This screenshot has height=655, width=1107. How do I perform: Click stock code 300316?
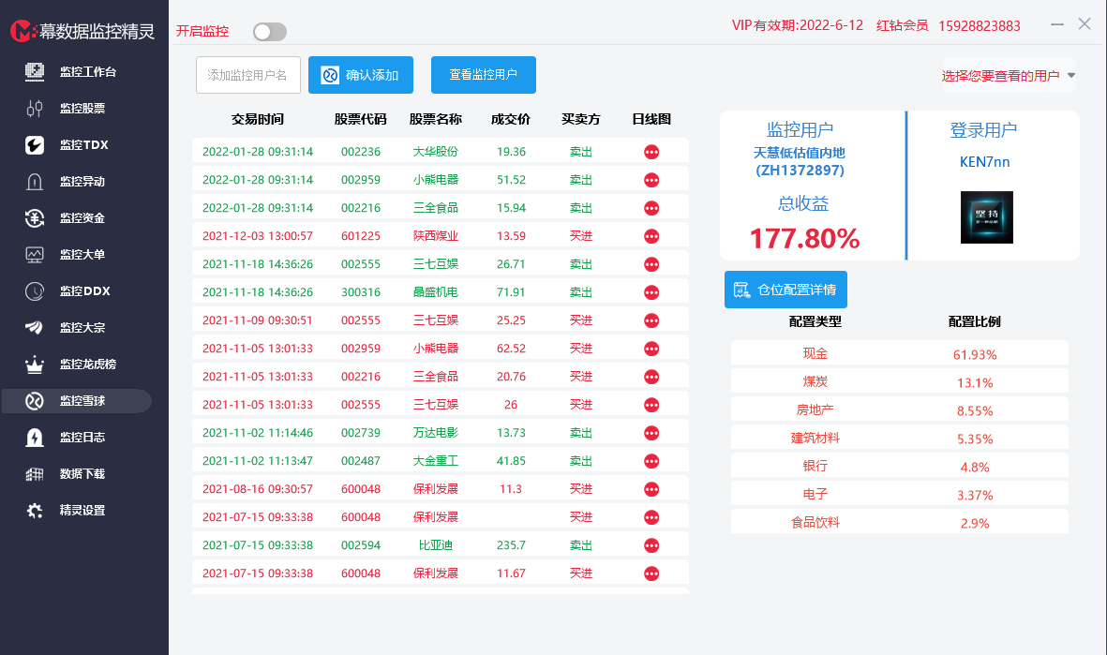[x=361, y=292]
